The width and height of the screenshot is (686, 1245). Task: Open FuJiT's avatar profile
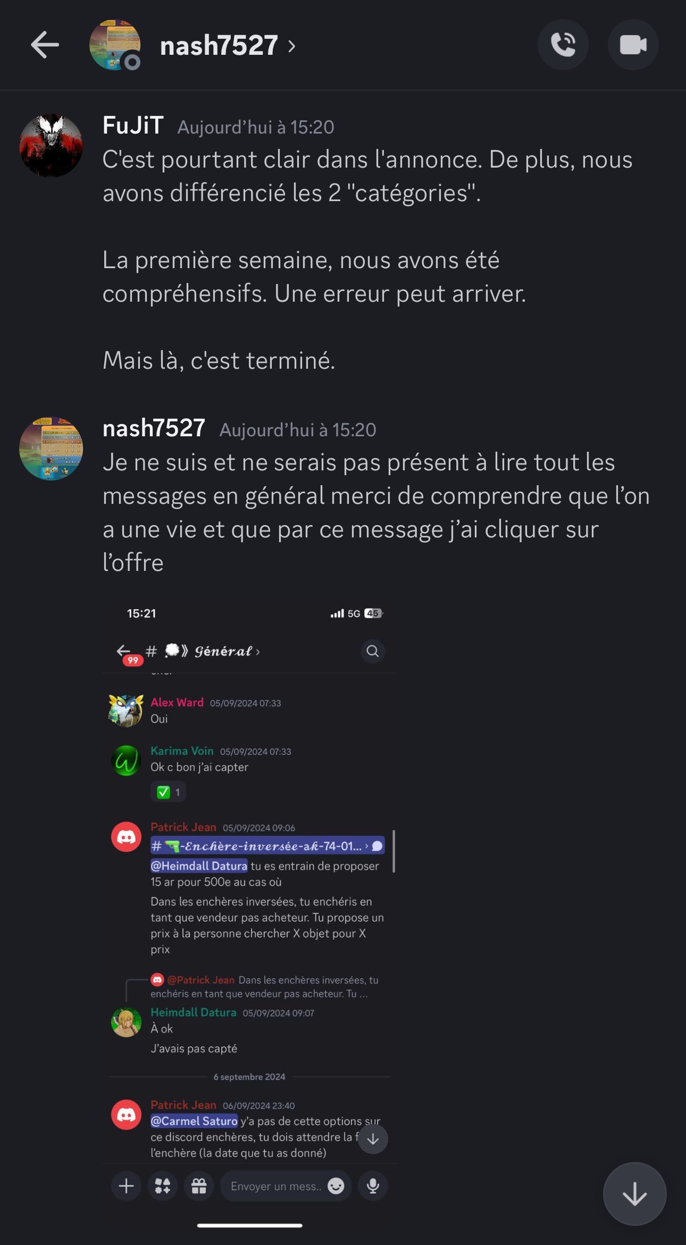click(51, 145)
